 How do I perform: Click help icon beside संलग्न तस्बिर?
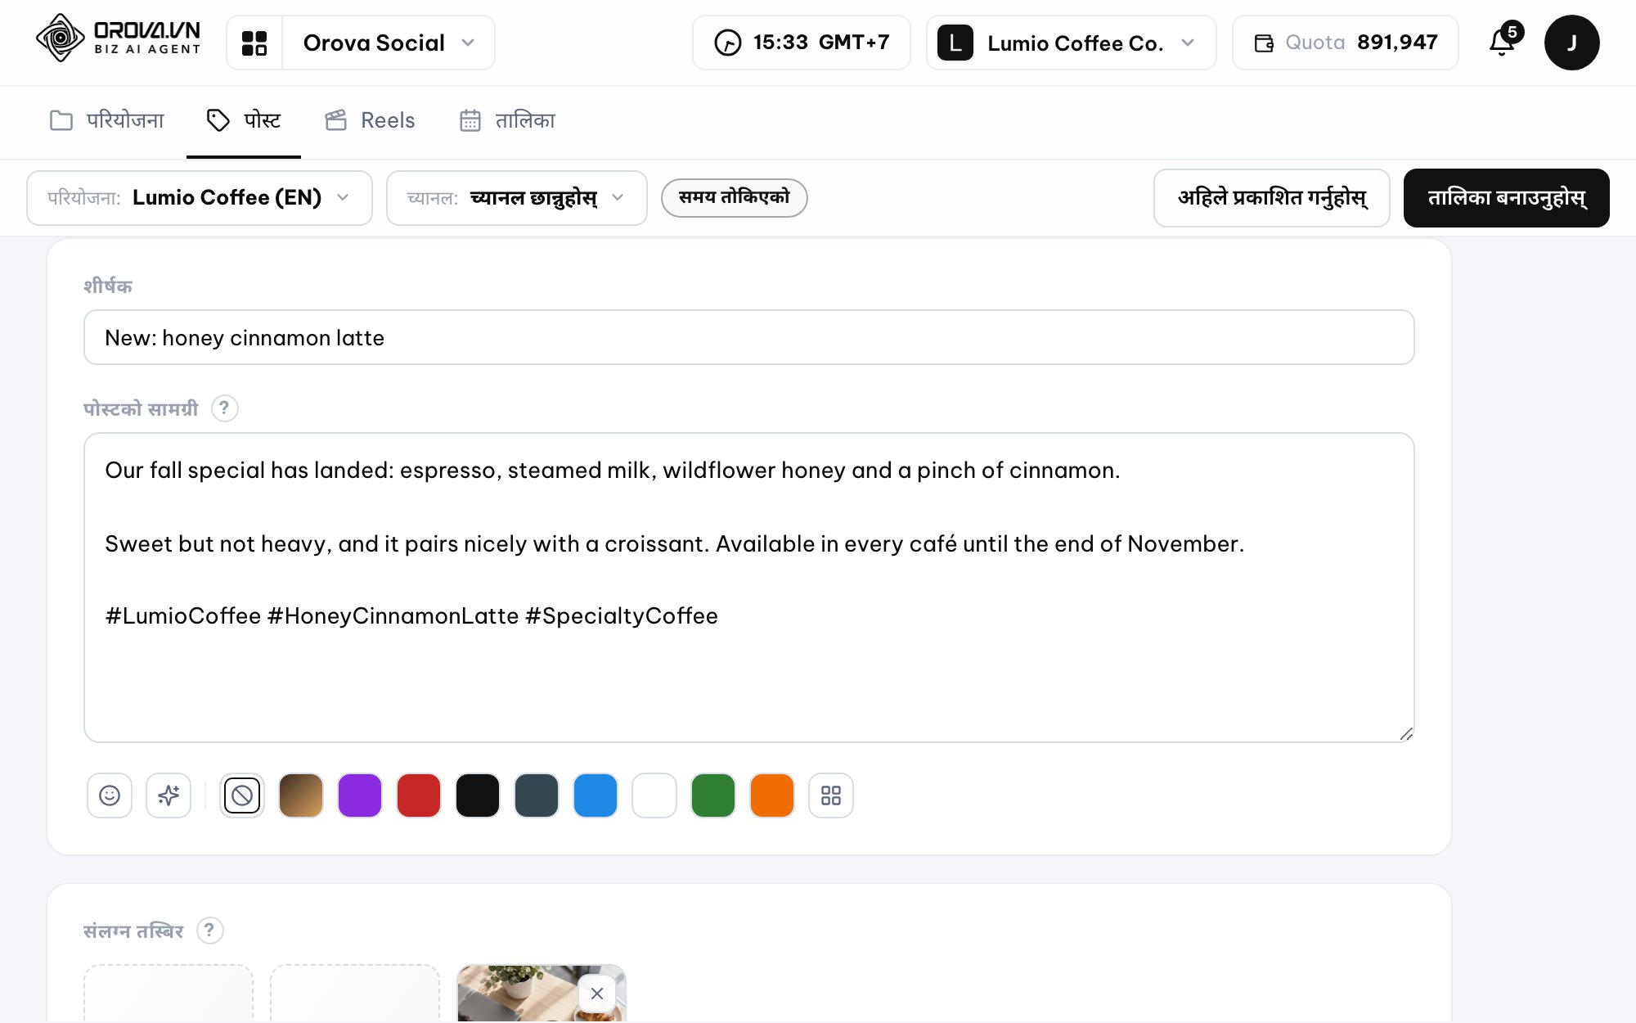(x=209, y=931)
